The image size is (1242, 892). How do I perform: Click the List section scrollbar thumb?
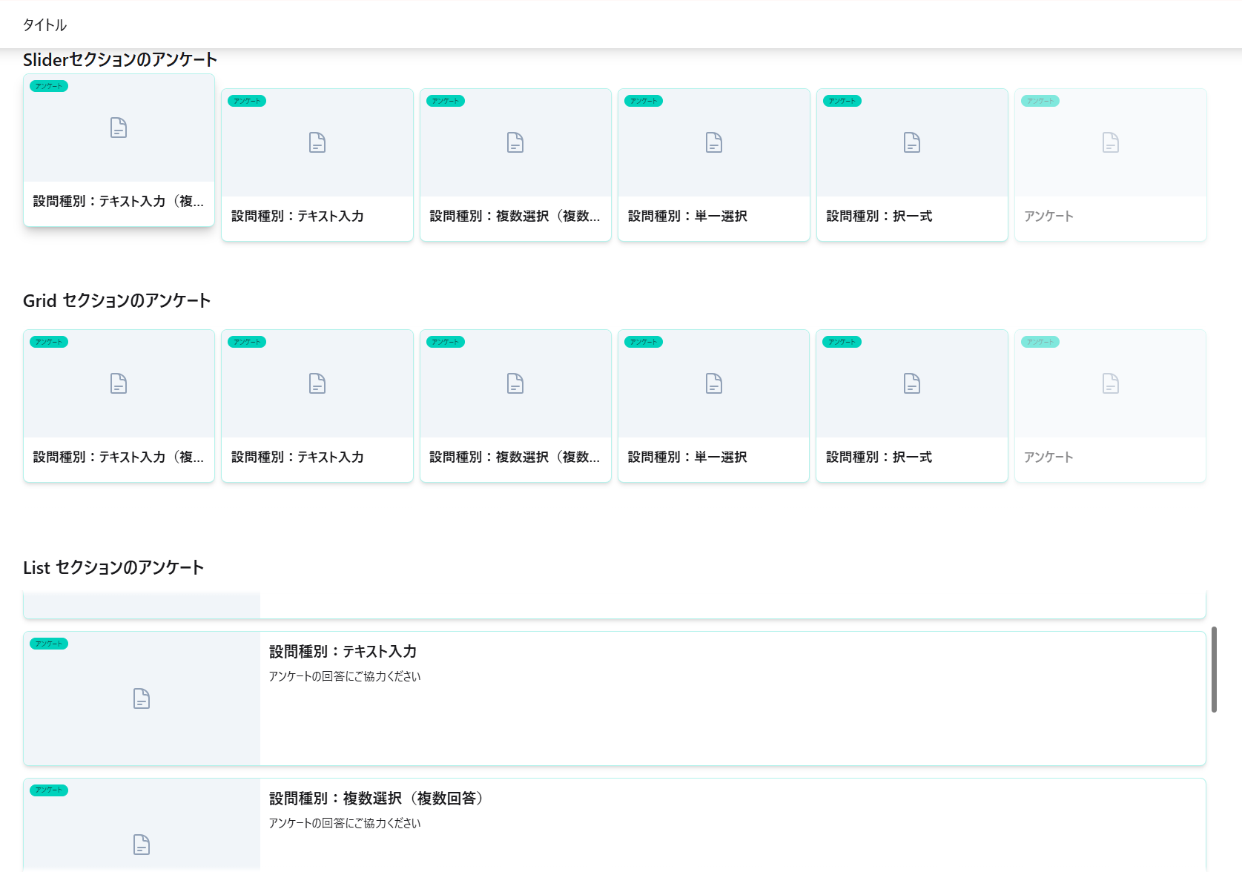tap(1214, 669)
